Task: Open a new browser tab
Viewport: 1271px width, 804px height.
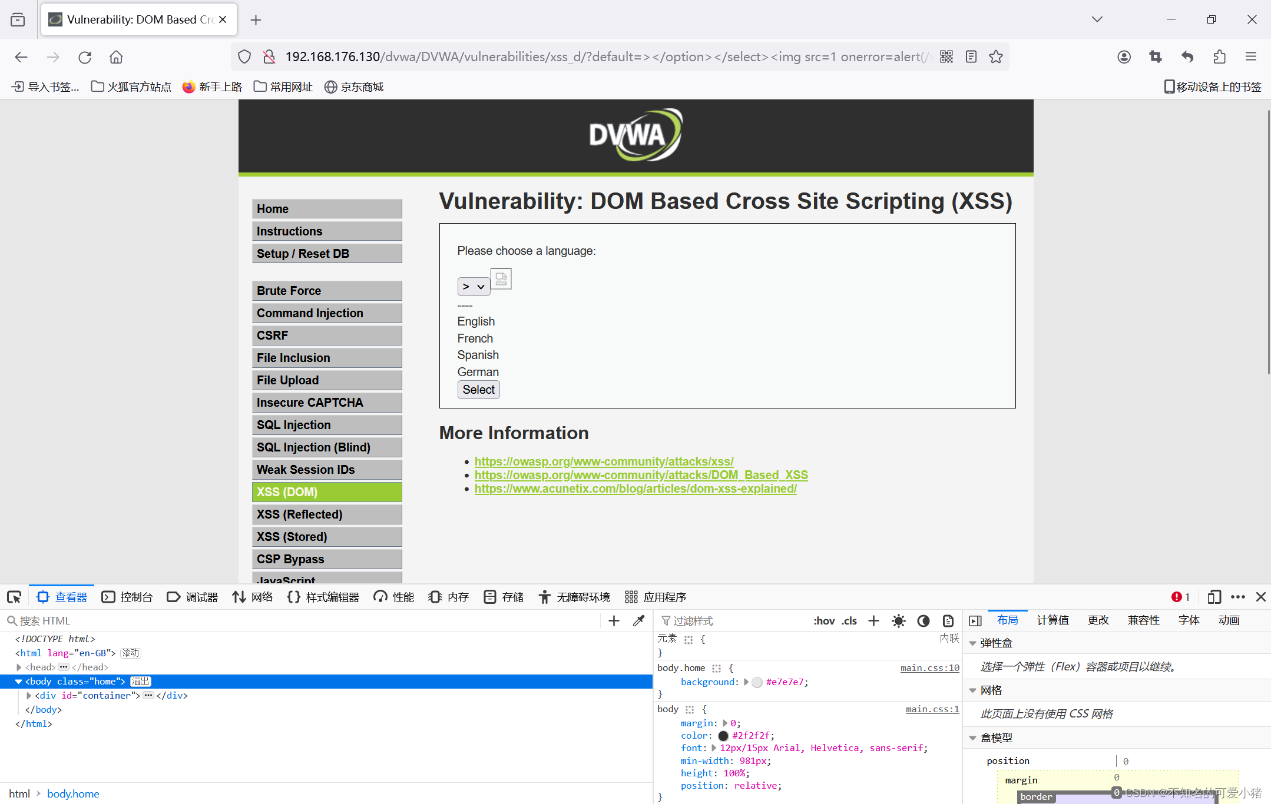Action: pyautogui.click(x=256, y=20)
